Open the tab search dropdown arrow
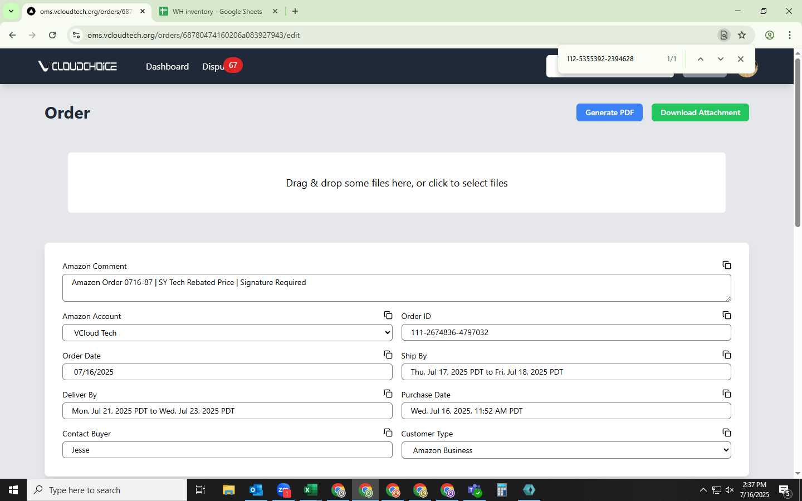This screenshot has height=501, width=802. click(11, 11)
